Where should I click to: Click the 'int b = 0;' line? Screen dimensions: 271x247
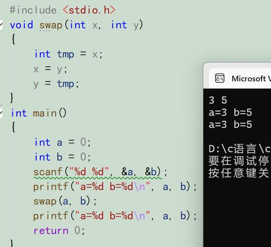tap(62, 157)
